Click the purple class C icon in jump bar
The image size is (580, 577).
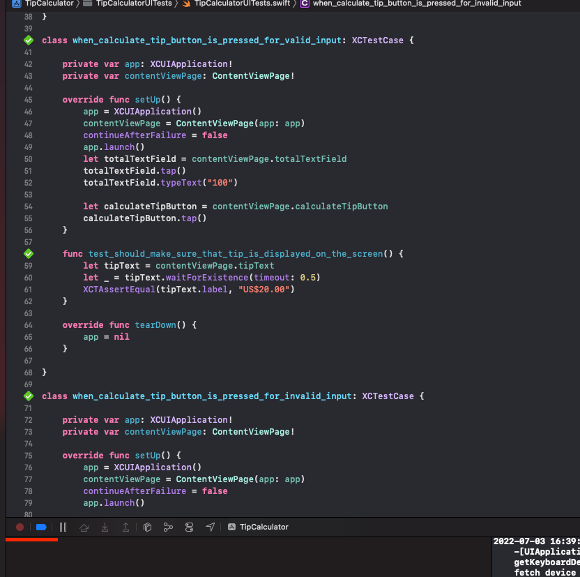[x=305, y=3]
